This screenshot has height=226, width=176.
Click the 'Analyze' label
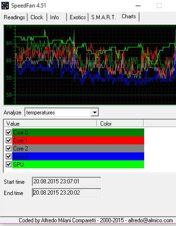13,113
